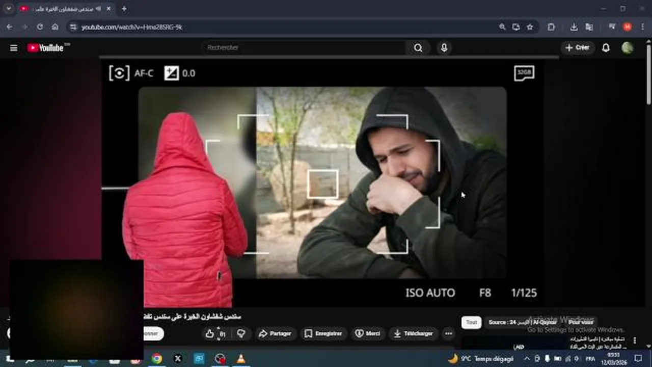Click the Créer button

pyautogui.click(x=578, y=47)
